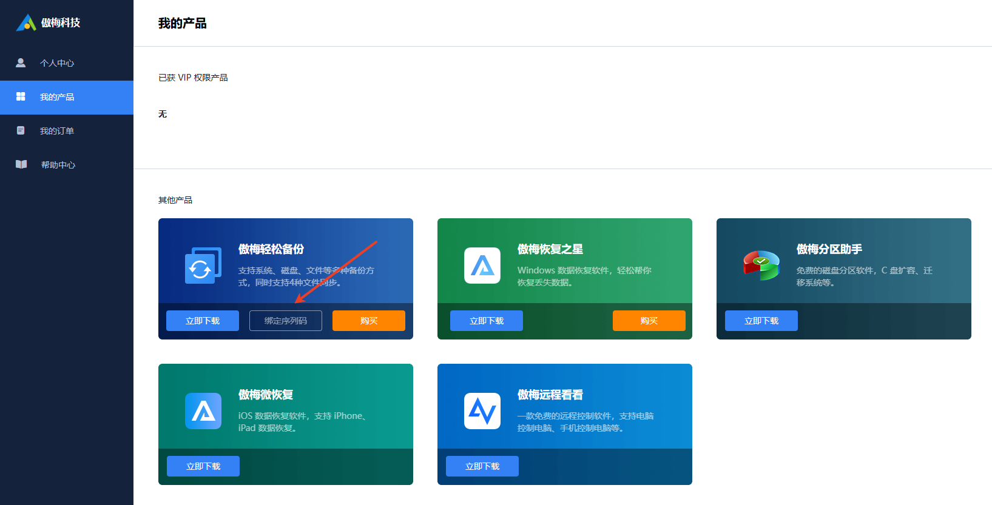Click 绑定序列码 button

[286, 321]
